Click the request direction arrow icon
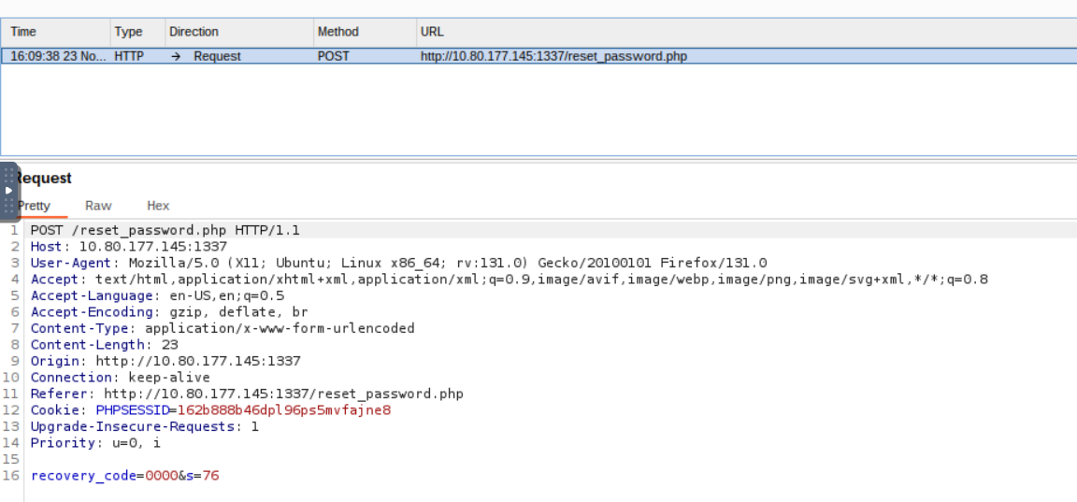The height and width of the screenshot is (502, 1077). coord(176,56)
